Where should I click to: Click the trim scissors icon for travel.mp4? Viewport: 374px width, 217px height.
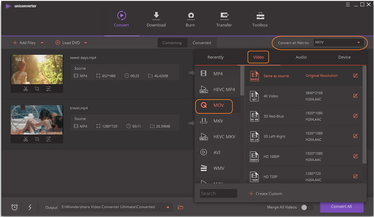(26, 139)
